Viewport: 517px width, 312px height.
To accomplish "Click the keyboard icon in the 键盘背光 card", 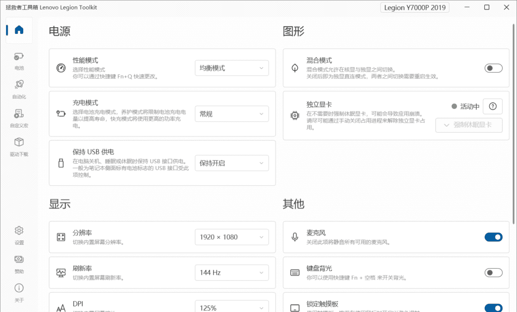I will [295, 273].
